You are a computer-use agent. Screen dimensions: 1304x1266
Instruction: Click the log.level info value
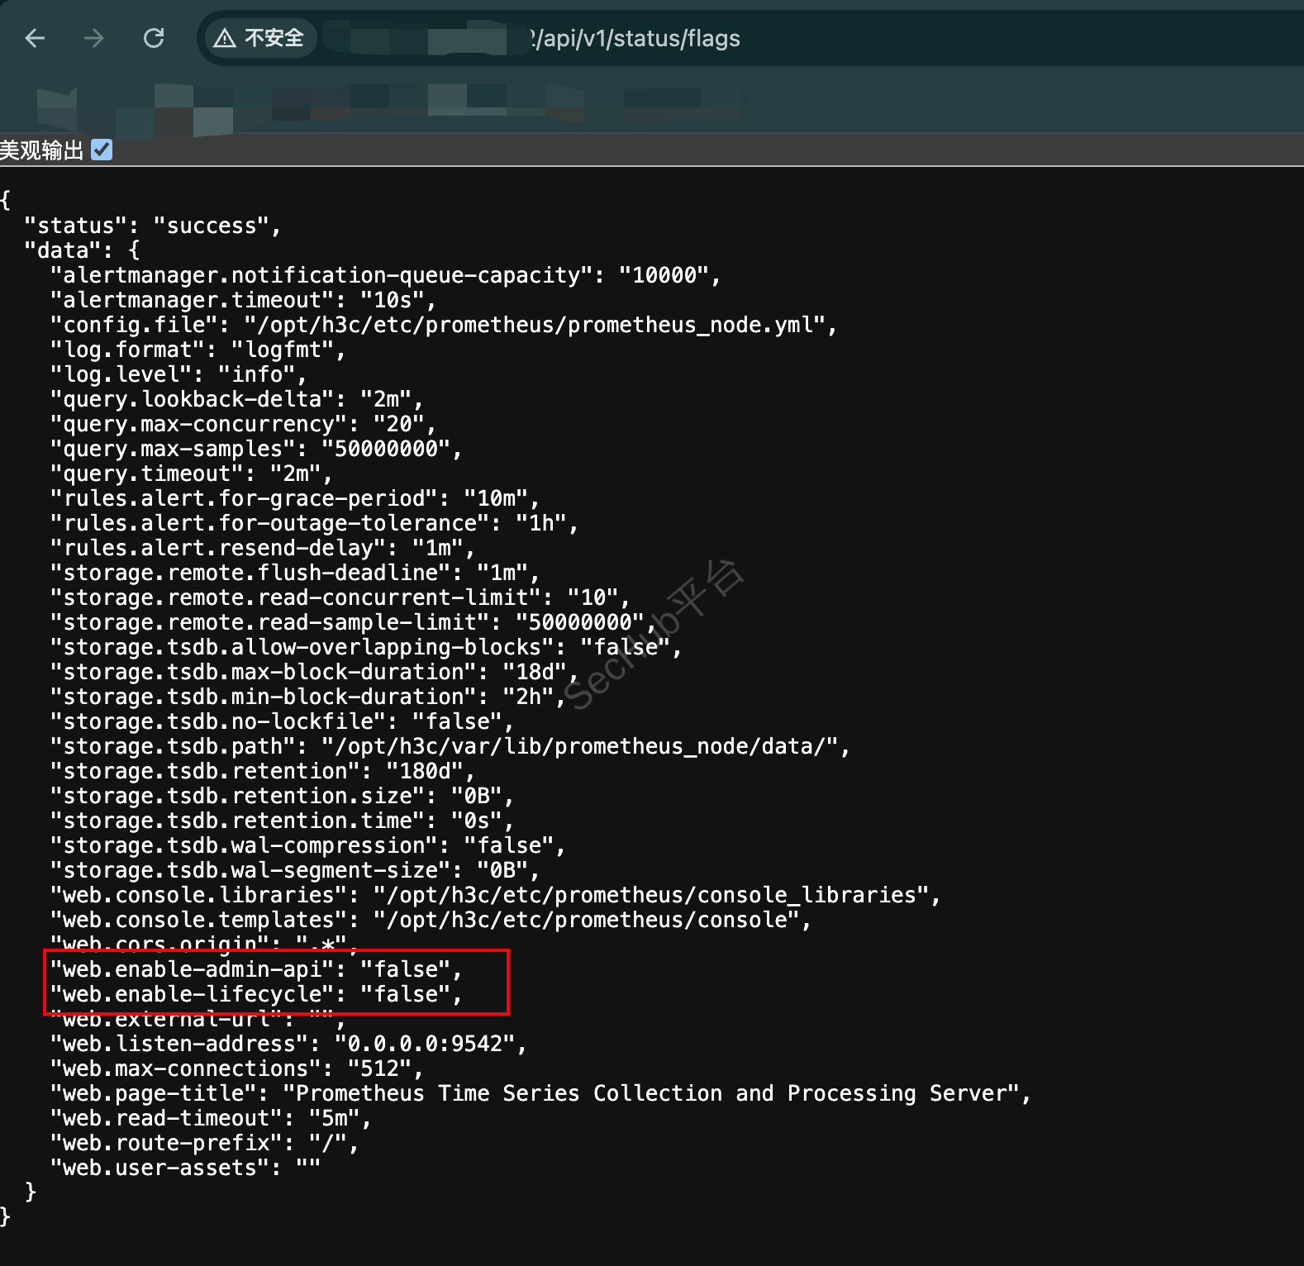tap(257, 374)
